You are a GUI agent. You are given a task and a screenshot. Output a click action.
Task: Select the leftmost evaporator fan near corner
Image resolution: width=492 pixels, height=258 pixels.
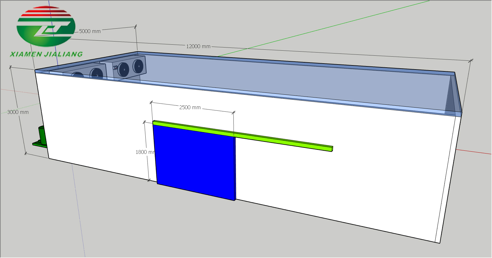coord(77,75)
